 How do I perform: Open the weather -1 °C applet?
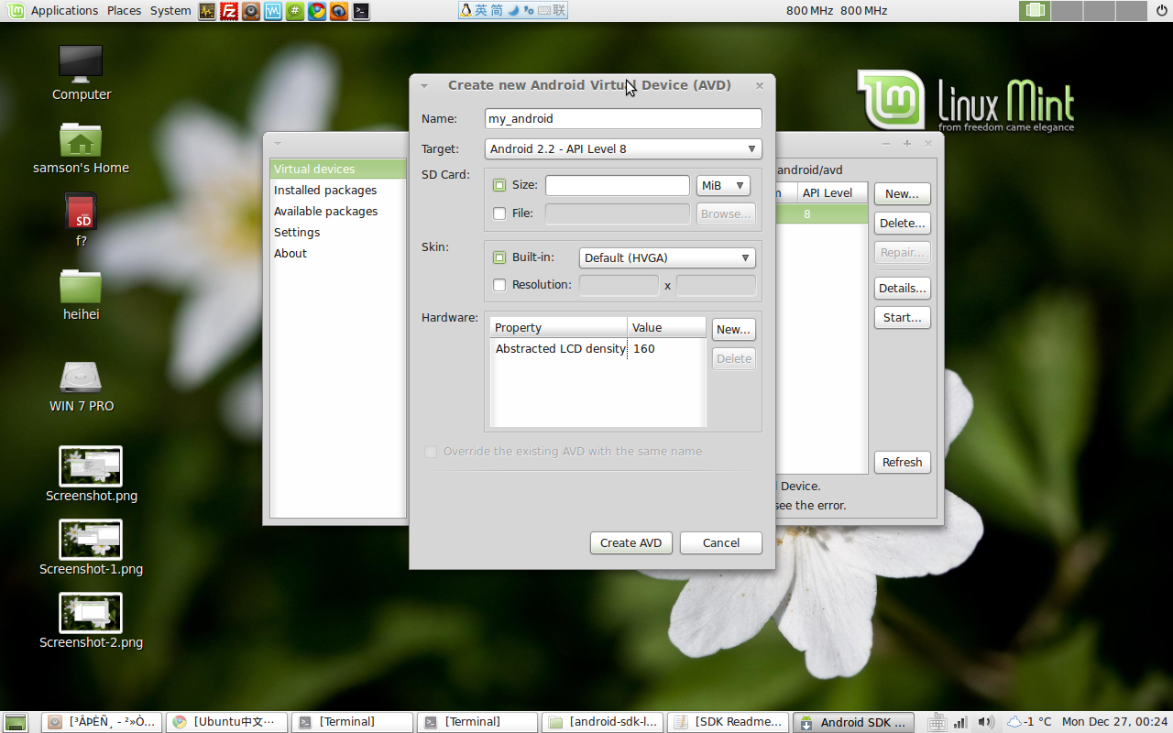1029,722
